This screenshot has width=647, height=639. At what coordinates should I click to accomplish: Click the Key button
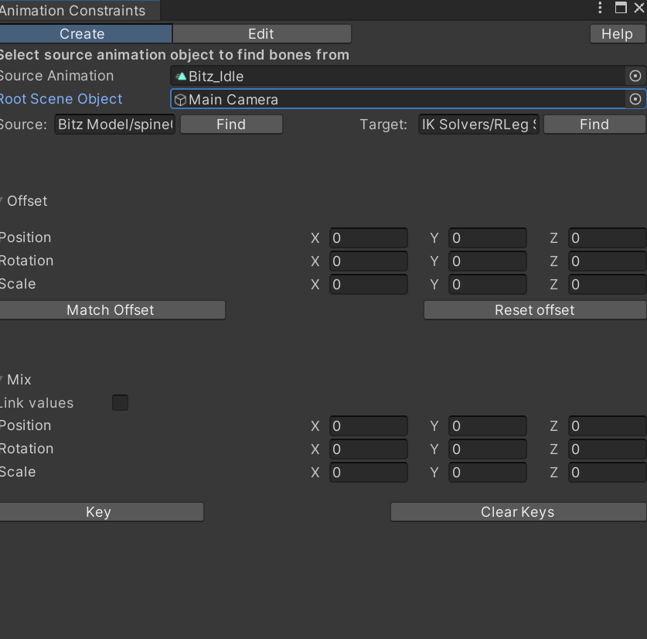(100, 512)
